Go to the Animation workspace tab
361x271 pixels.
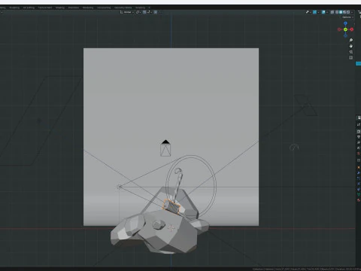click(74, 8)
